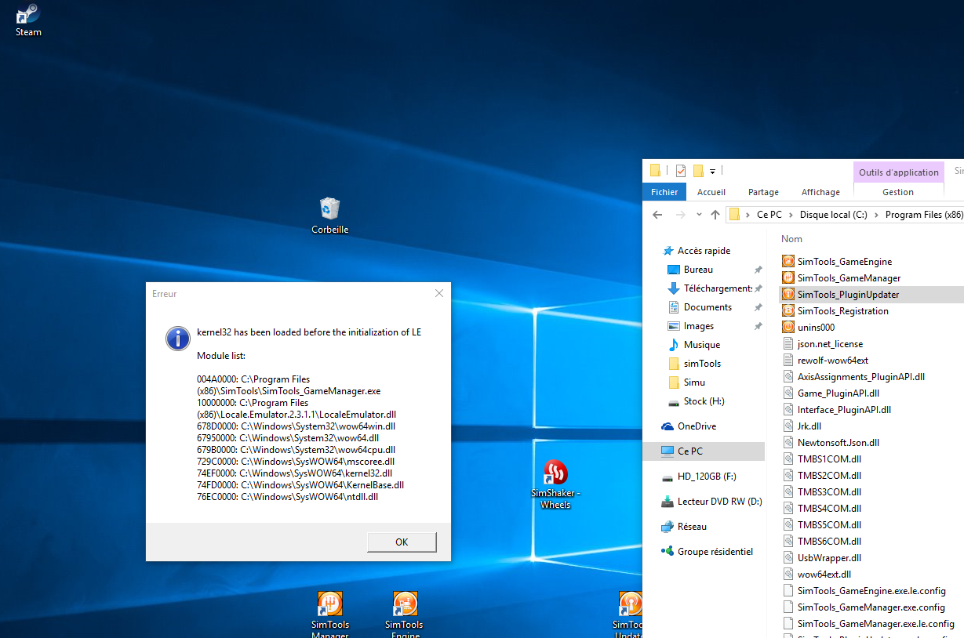Select the SimShaker - Wheels desktop icon
This screenshot has width=964, height=638.
(555, 484)
